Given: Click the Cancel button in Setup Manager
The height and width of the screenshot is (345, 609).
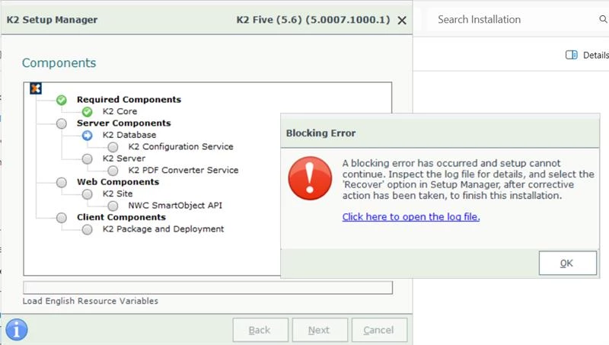Looking at the screenshot, I should coord(379,330).
